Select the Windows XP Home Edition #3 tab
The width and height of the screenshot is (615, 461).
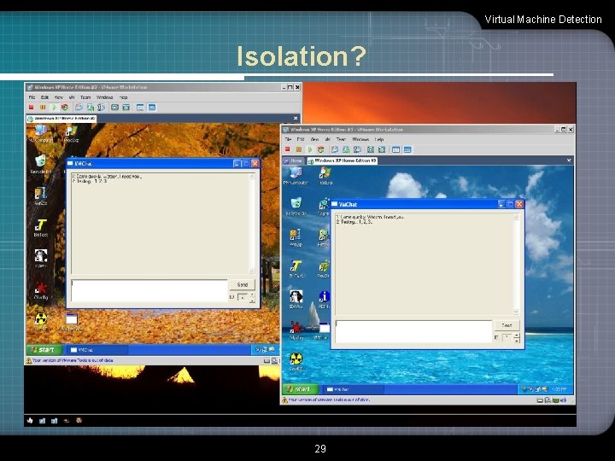tap(342, 160)
